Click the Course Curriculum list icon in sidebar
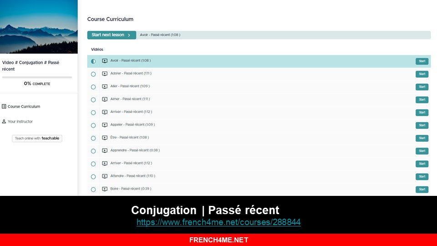Viewport: 437px width, 246px height. tap(4, 107)
